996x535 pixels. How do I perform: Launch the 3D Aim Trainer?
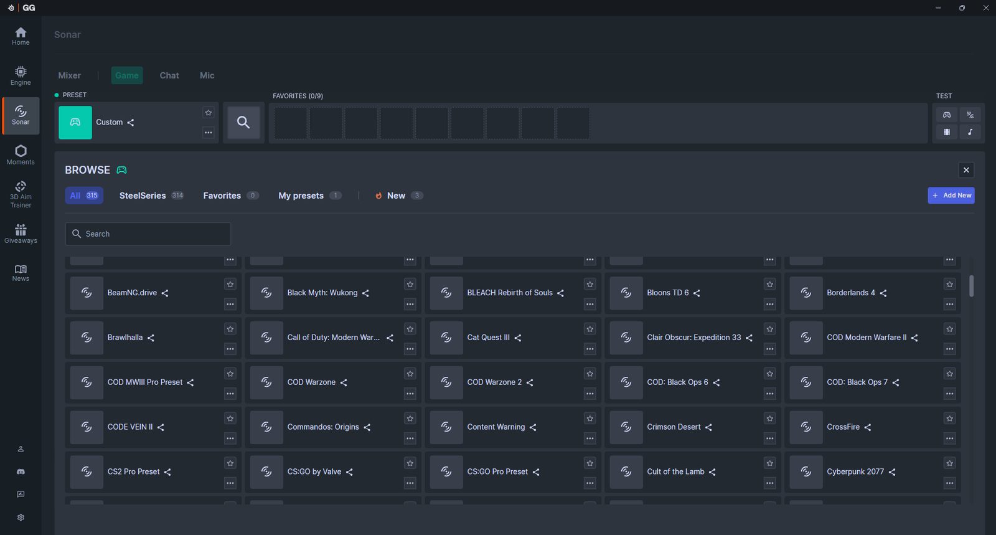coord(21,194)
